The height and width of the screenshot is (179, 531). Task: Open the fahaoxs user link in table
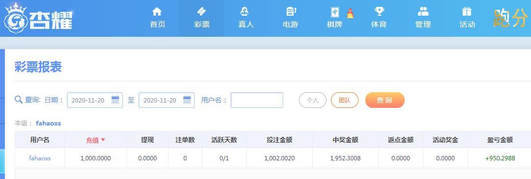(x=40, y=158)
